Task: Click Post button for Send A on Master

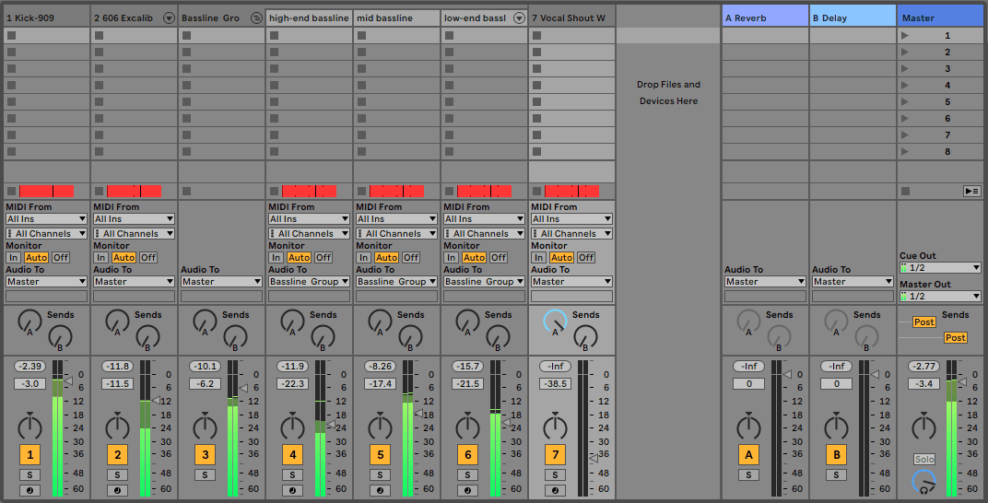Action: coord(923,322)
